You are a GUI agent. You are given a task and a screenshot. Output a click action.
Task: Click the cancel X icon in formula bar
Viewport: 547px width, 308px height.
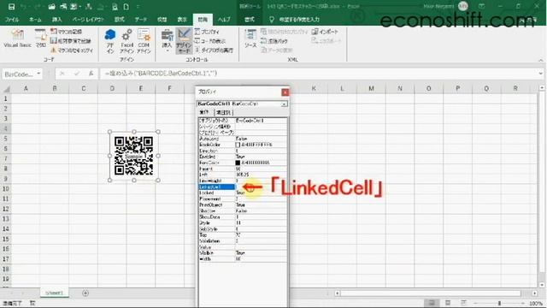[x=62, y=74]
